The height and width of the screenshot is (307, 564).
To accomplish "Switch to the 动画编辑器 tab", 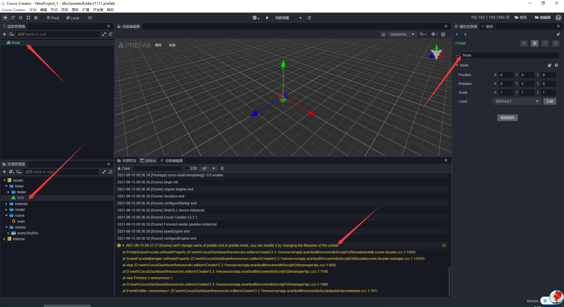I will [172, 161].
